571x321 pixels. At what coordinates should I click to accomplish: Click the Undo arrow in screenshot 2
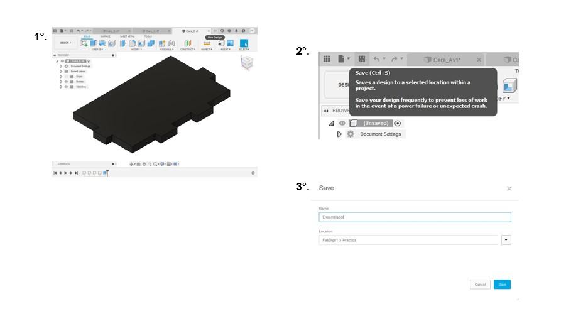click(376, 59)
